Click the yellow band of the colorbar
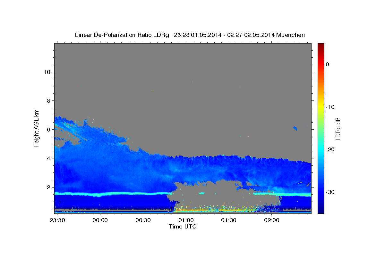Viewport: 385px width, 256px height. (x=321, y=107)
